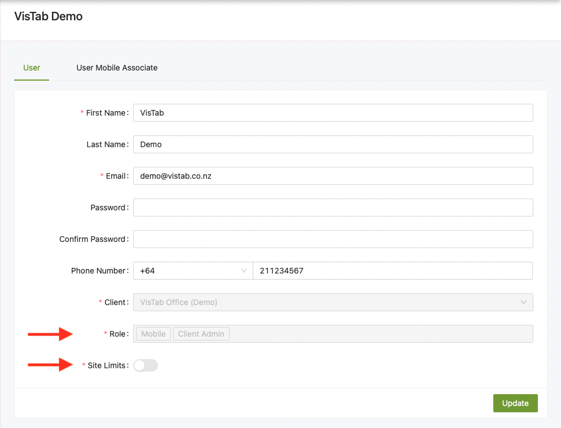Click the phone number field showing 211234567

point(392,271)
